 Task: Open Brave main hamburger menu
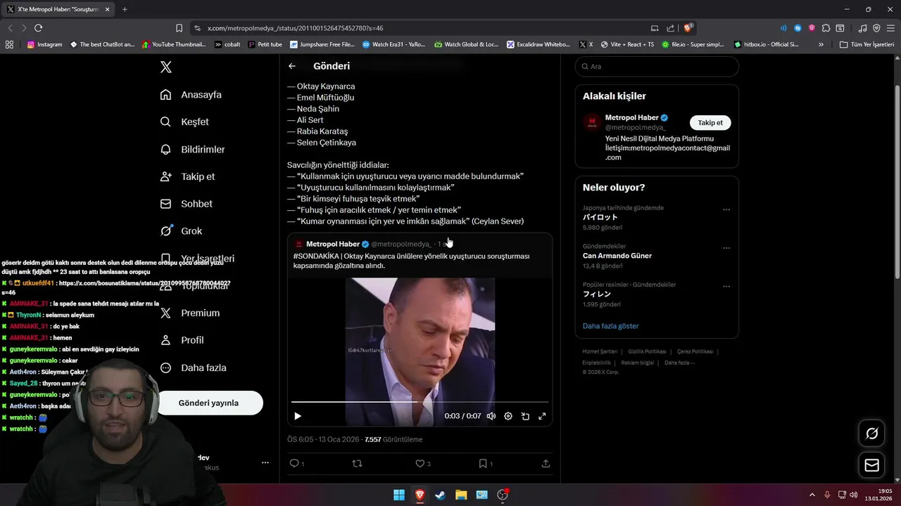click(890, 28)
